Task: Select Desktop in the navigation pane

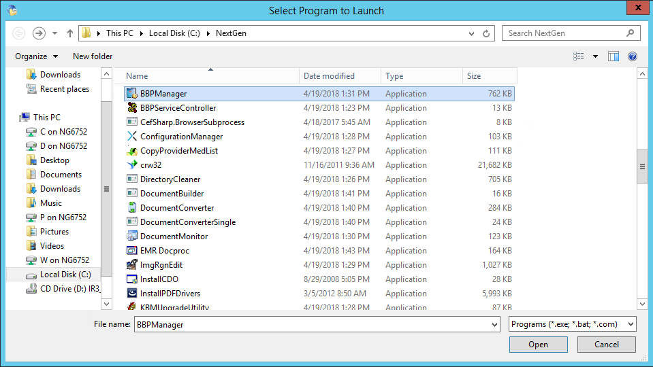Action: point(48,160)
